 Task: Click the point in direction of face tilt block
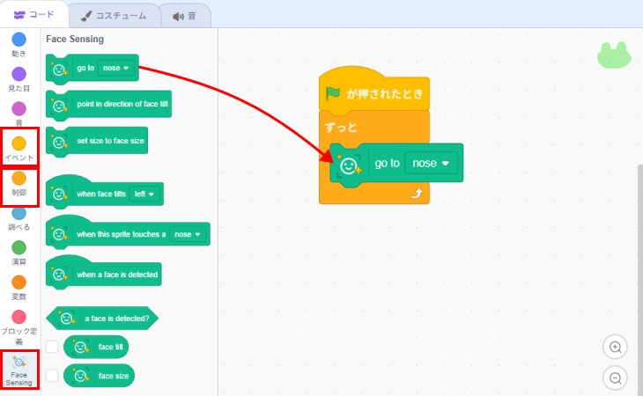[122, 105]
